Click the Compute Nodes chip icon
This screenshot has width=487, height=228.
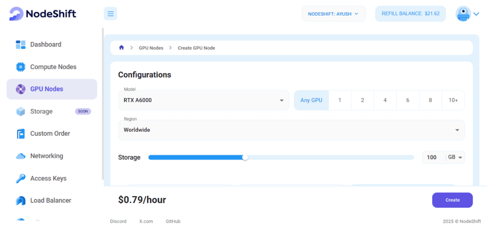(x=20, y=67)
